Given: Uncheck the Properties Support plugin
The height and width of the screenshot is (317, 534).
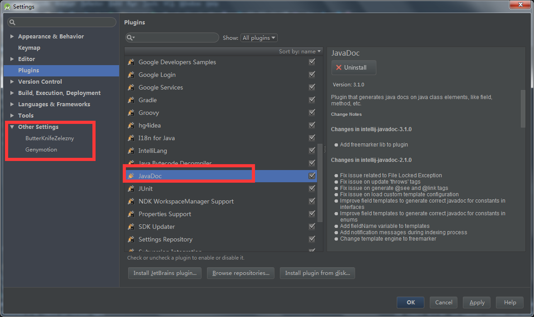Looking at the screenshot, I should [x=312, y=214].
